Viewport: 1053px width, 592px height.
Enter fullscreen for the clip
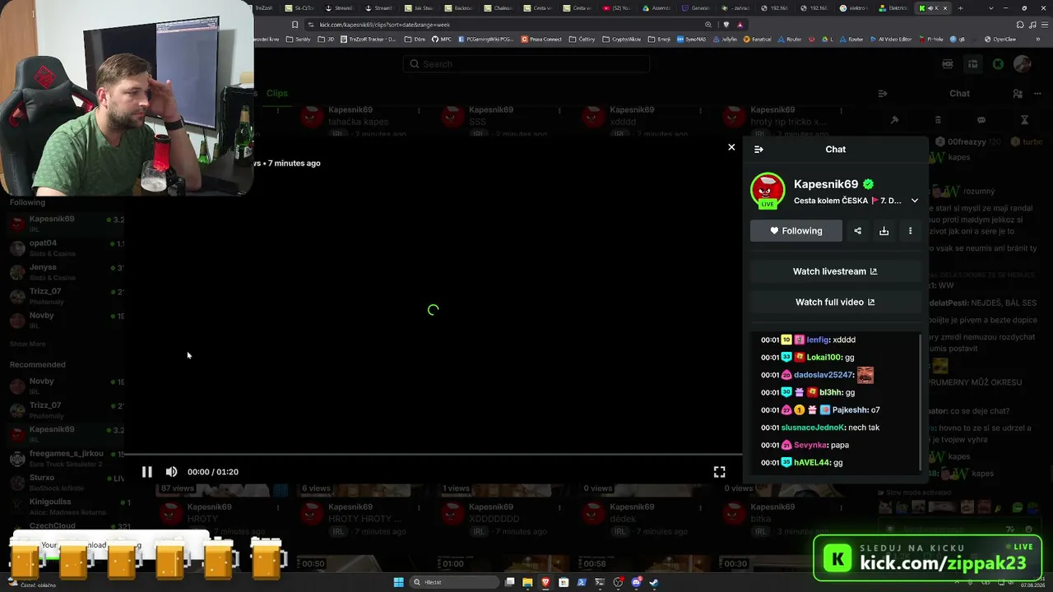[719, 472]
